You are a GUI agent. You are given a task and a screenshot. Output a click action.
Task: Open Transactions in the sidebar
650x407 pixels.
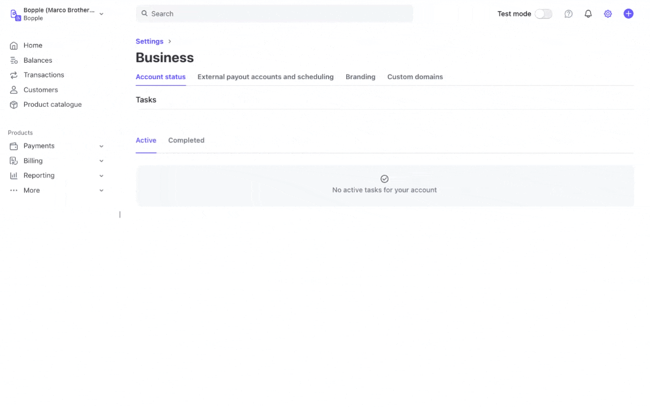[x=43, y=75]
